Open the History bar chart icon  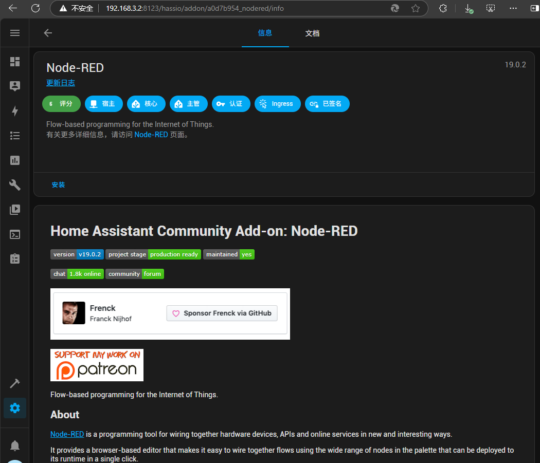point(15,160)
